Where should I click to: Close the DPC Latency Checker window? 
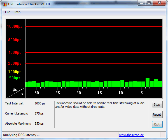[x=159, y=3]
